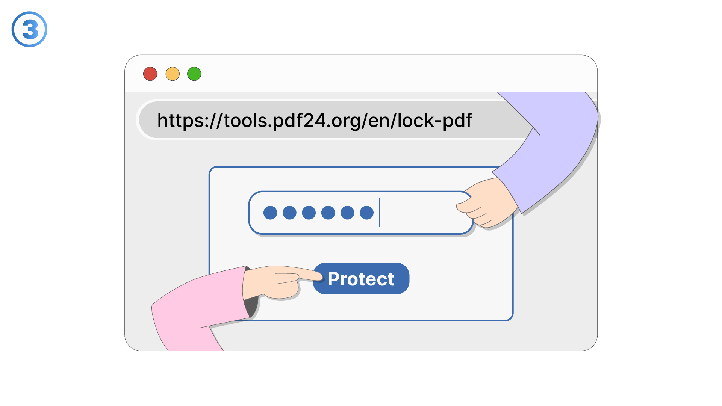This screenshot has height=406, width=722.
Task: Click the third password dot
Action: [x=309, y=213]
